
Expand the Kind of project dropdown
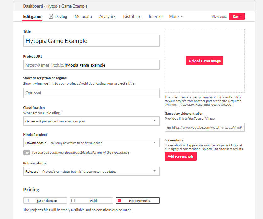click(91, 143)
